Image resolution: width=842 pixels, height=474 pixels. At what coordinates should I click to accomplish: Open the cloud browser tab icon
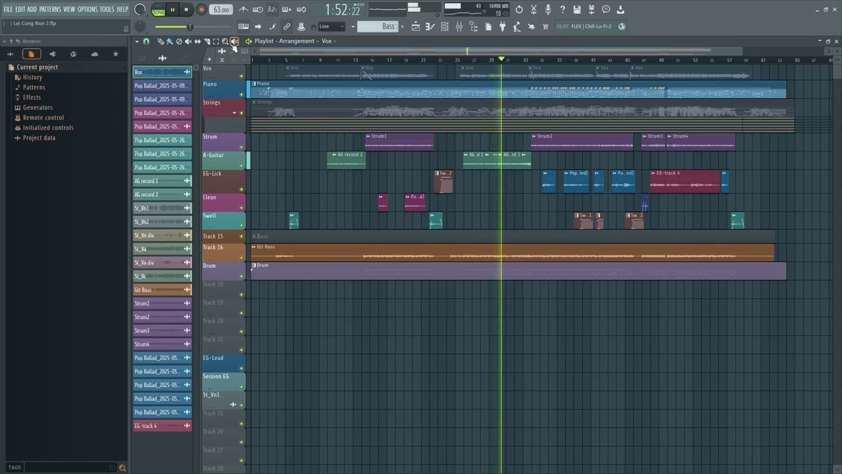[94, 54]
